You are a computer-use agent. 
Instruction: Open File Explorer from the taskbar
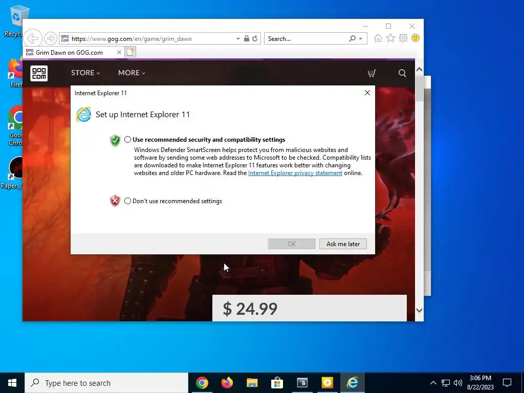point(252,383)
